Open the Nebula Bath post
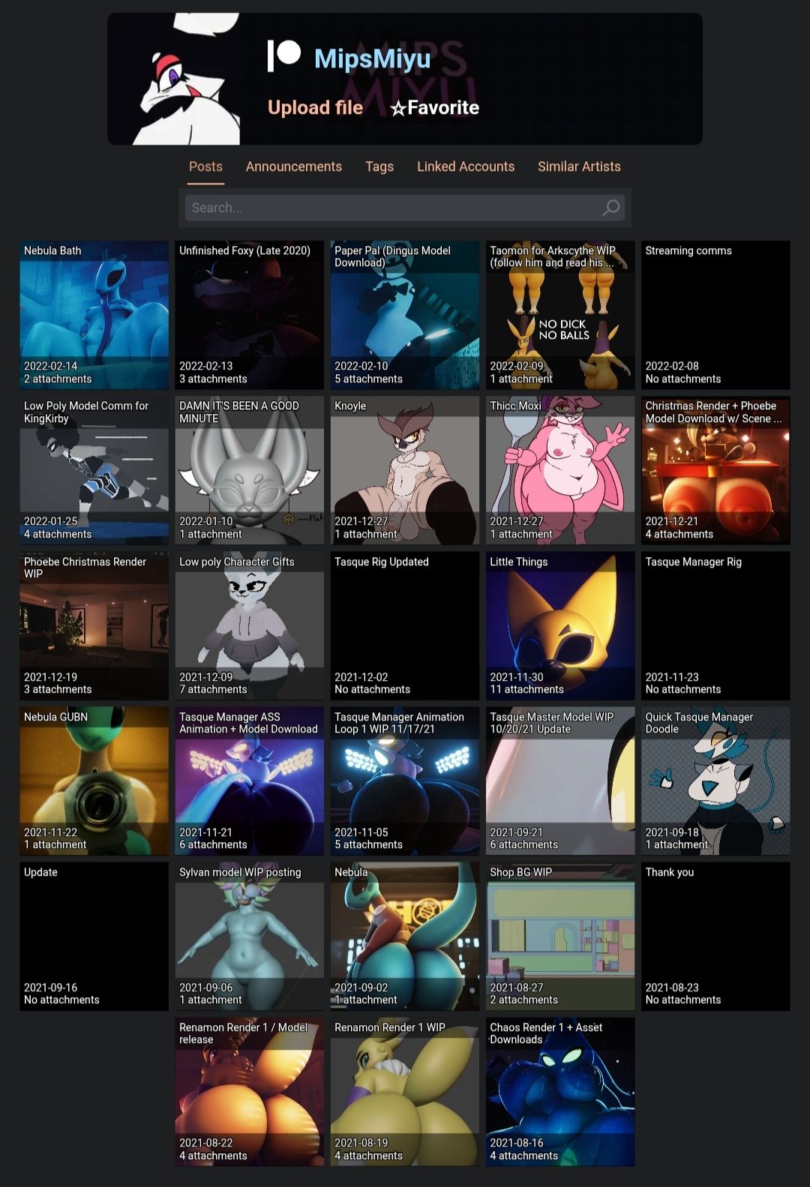The height and width of the screenshot is (1187, 810). coord(94,315)
